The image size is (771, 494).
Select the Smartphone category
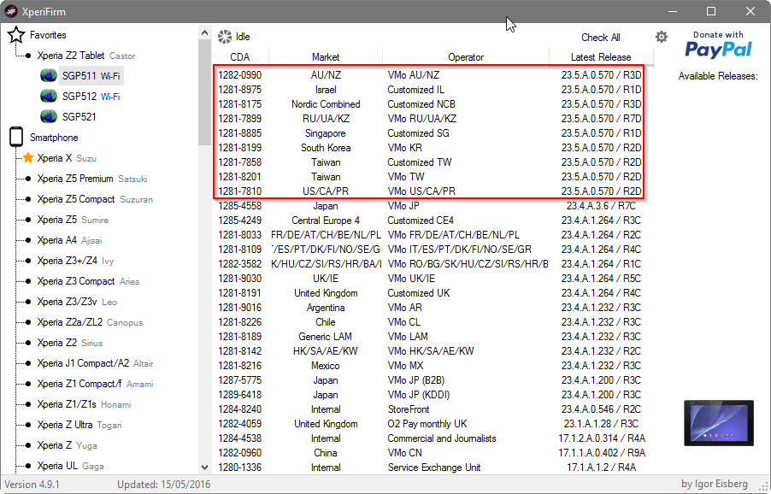(x=54, y=138)
